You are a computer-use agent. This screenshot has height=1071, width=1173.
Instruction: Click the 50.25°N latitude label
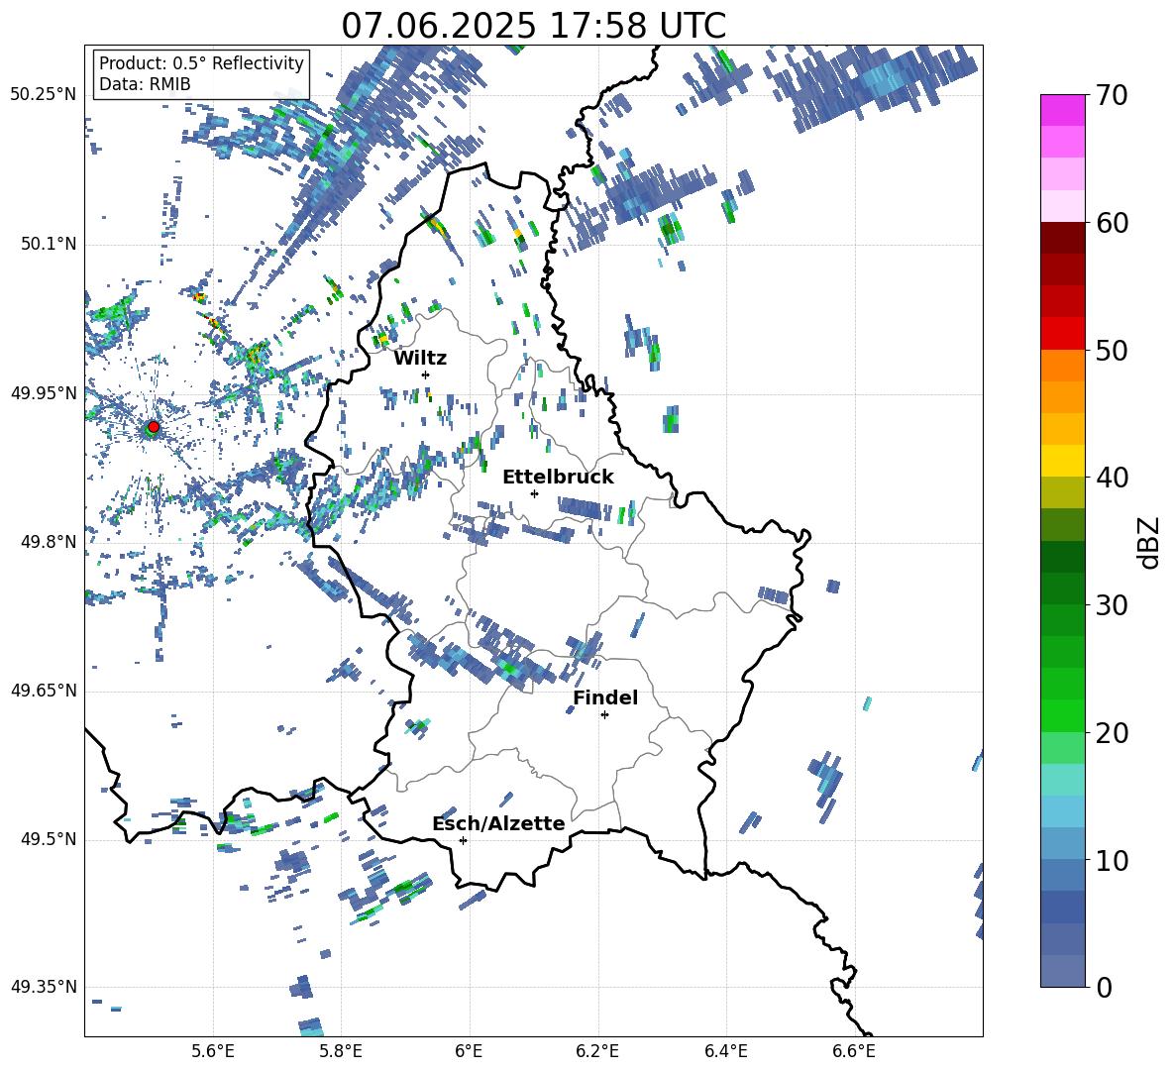point(44,95)
